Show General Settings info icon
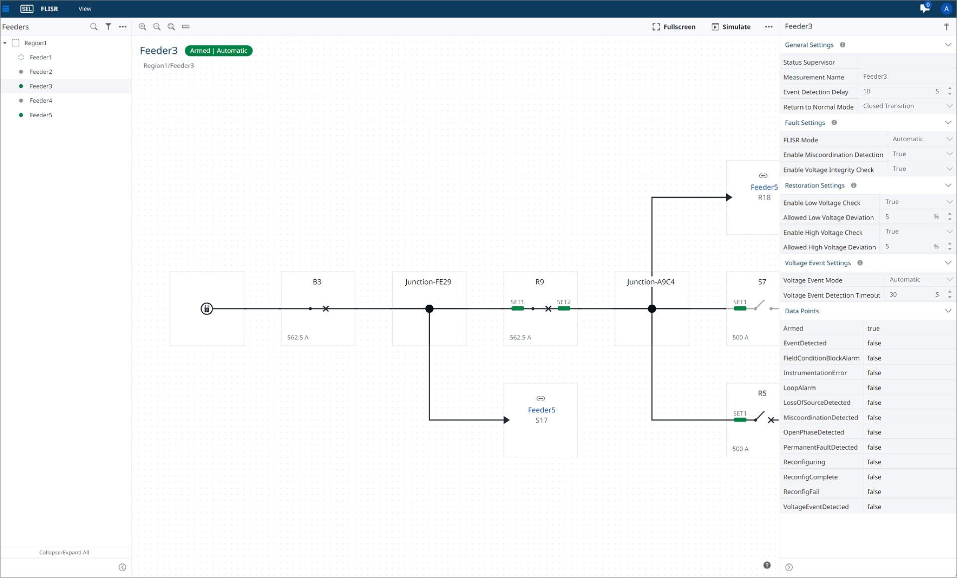This screenshot has height=578, width=957. click(x=842, y=45)
